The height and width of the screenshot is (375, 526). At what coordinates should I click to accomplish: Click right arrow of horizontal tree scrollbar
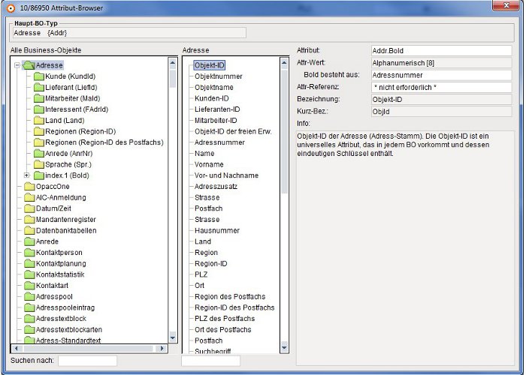point(162,349)
